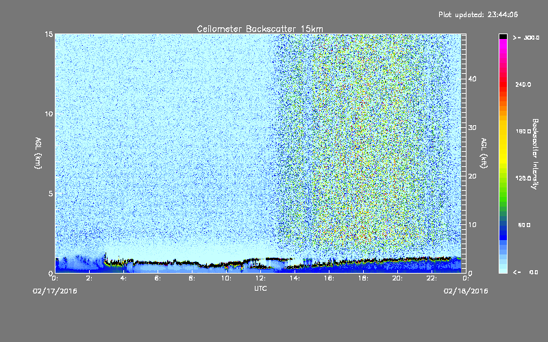Click the "6:" hour tick on the UTC axis
The width and height of the screenshot is (548, 342).
[158, 278]
